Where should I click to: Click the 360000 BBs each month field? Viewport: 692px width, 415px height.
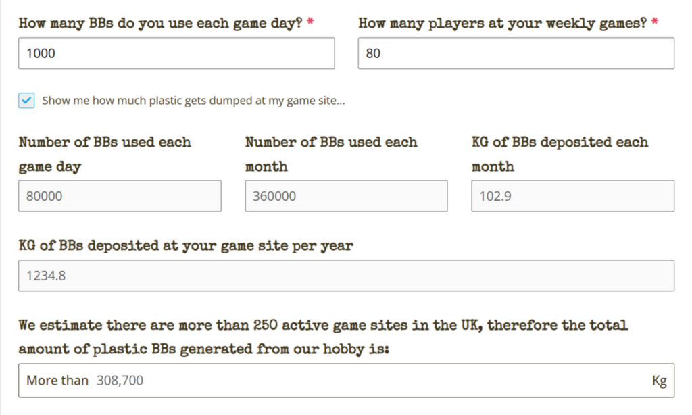(x=346, y=196)
